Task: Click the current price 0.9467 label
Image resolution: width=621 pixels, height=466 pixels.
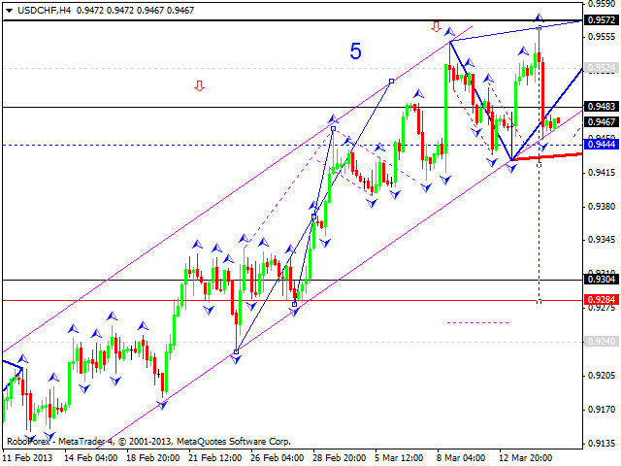Action: tap(602, 121)
